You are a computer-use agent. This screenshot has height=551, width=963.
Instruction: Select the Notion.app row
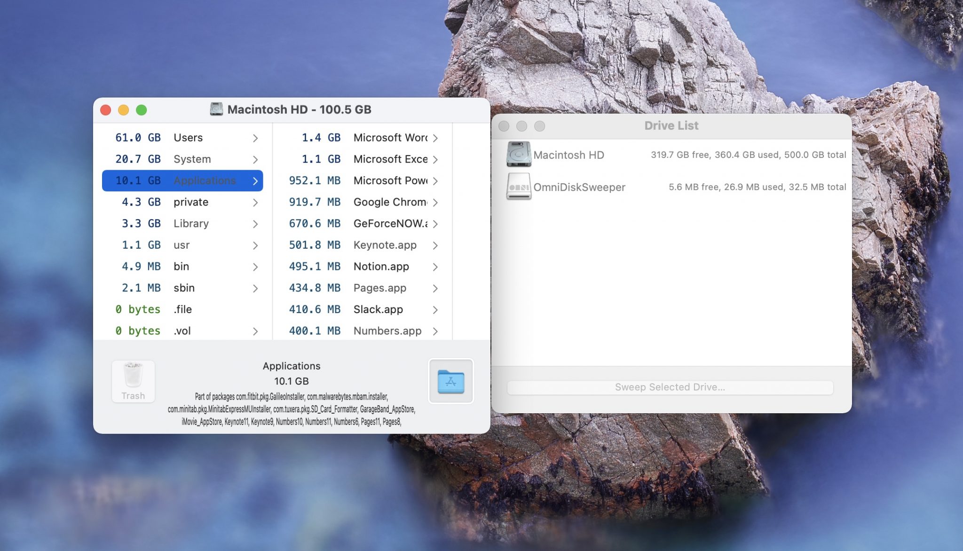tap(363, 267)
